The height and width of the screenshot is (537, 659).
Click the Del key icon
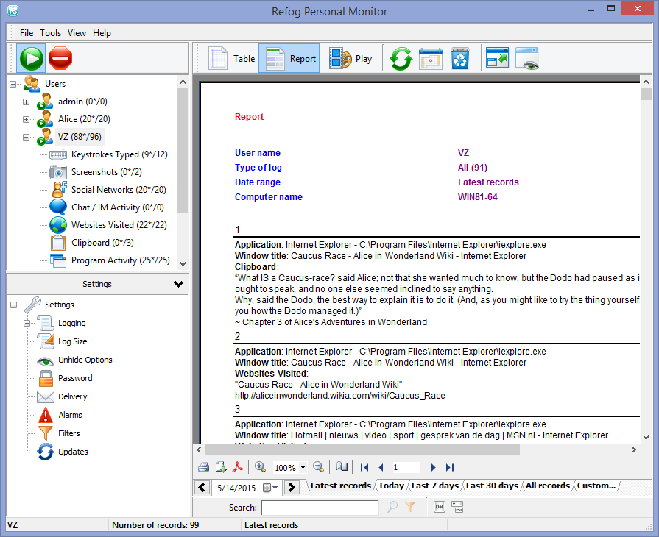(439, 507)
